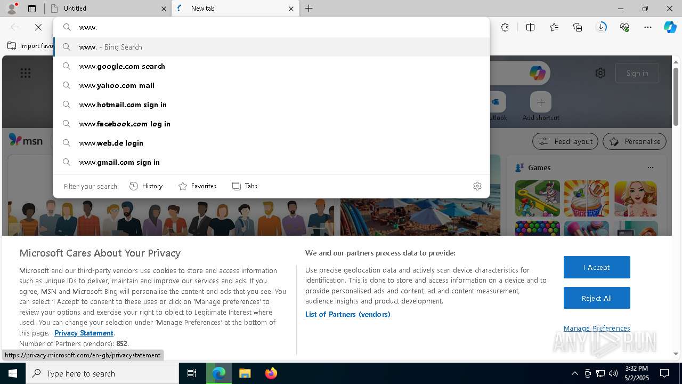
Task: Filter search by Tabs
Action: pyautogui.click(x=245, y=186)
